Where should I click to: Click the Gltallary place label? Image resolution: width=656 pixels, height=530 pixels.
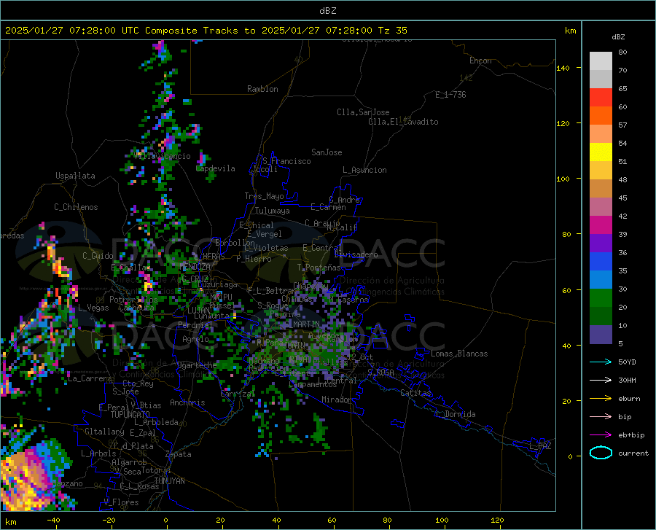104,432
